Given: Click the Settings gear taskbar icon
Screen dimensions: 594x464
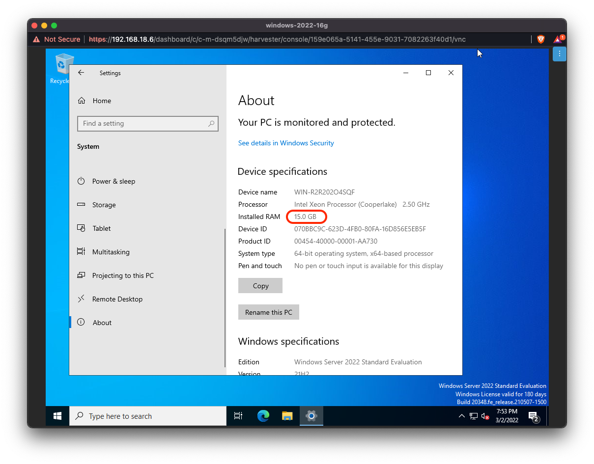Looking at the screenshot, I should (x=311, y=416).
